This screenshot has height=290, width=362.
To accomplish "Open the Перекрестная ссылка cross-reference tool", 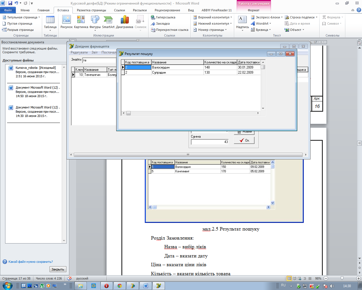I will point(170,30).
